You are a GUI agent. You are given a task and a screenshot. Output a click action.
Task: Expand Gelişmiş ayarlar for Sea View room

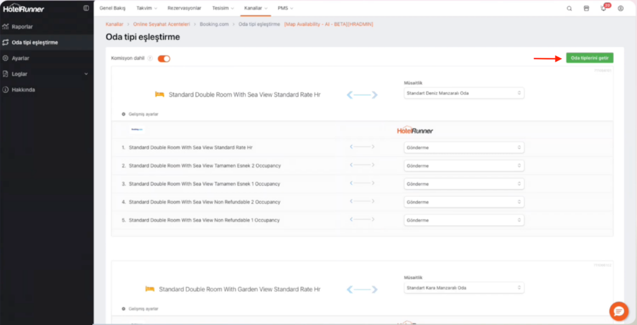click(x=140, y=115)
